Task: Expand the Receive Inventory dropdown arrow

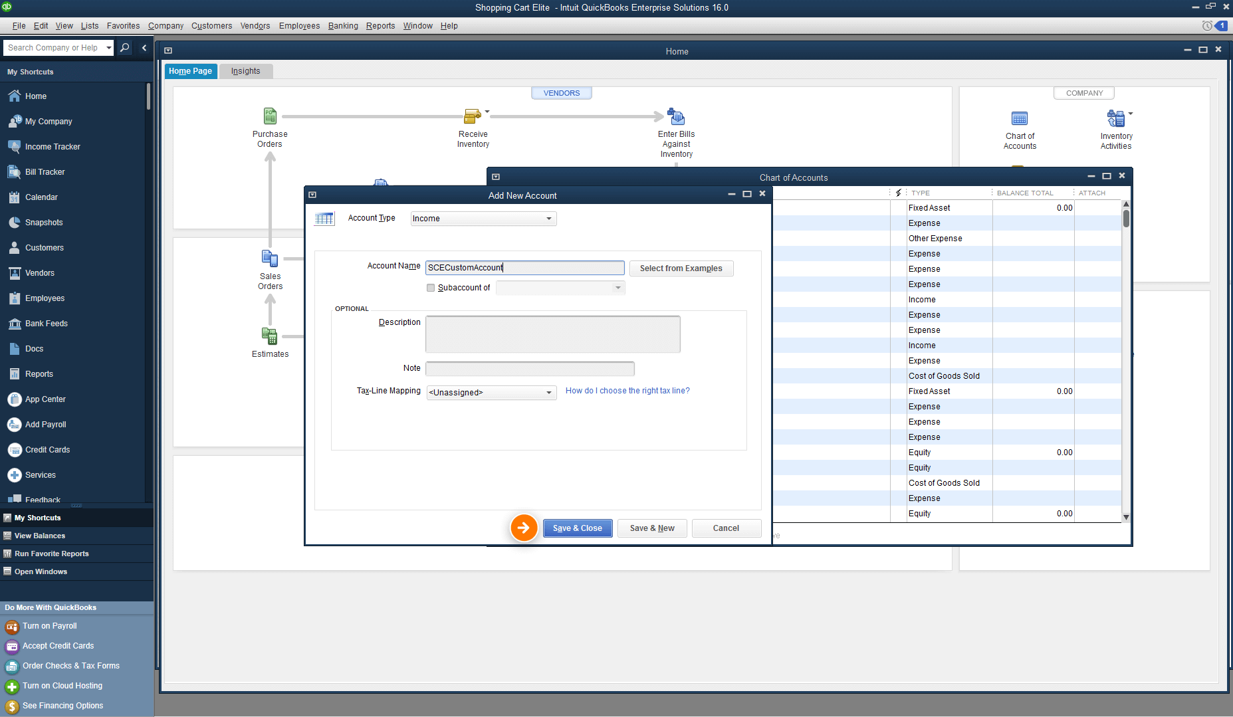Action: 487,112
